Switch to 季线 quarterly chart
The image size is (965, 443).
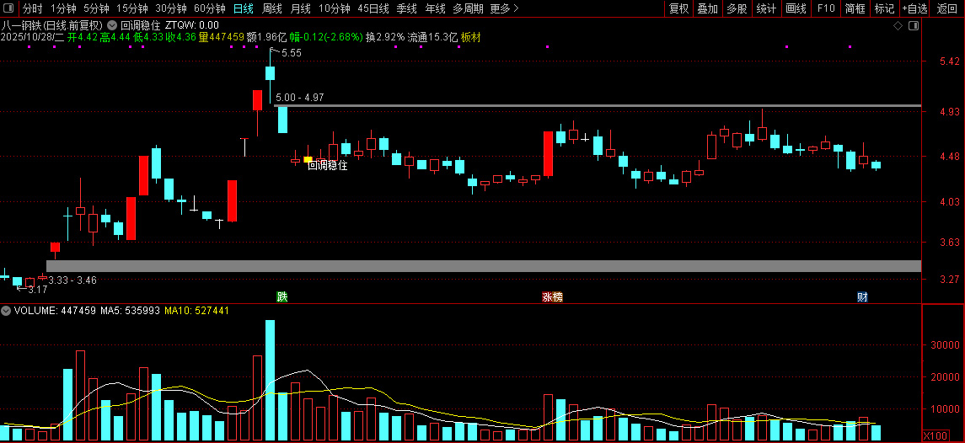(x=407, y=8)
